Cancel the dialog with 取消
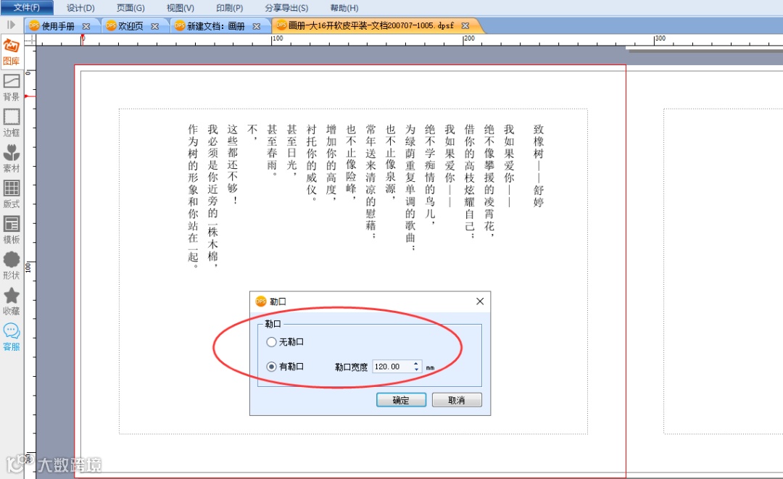This screenshot has height=479, width=783. coord(457,400)
